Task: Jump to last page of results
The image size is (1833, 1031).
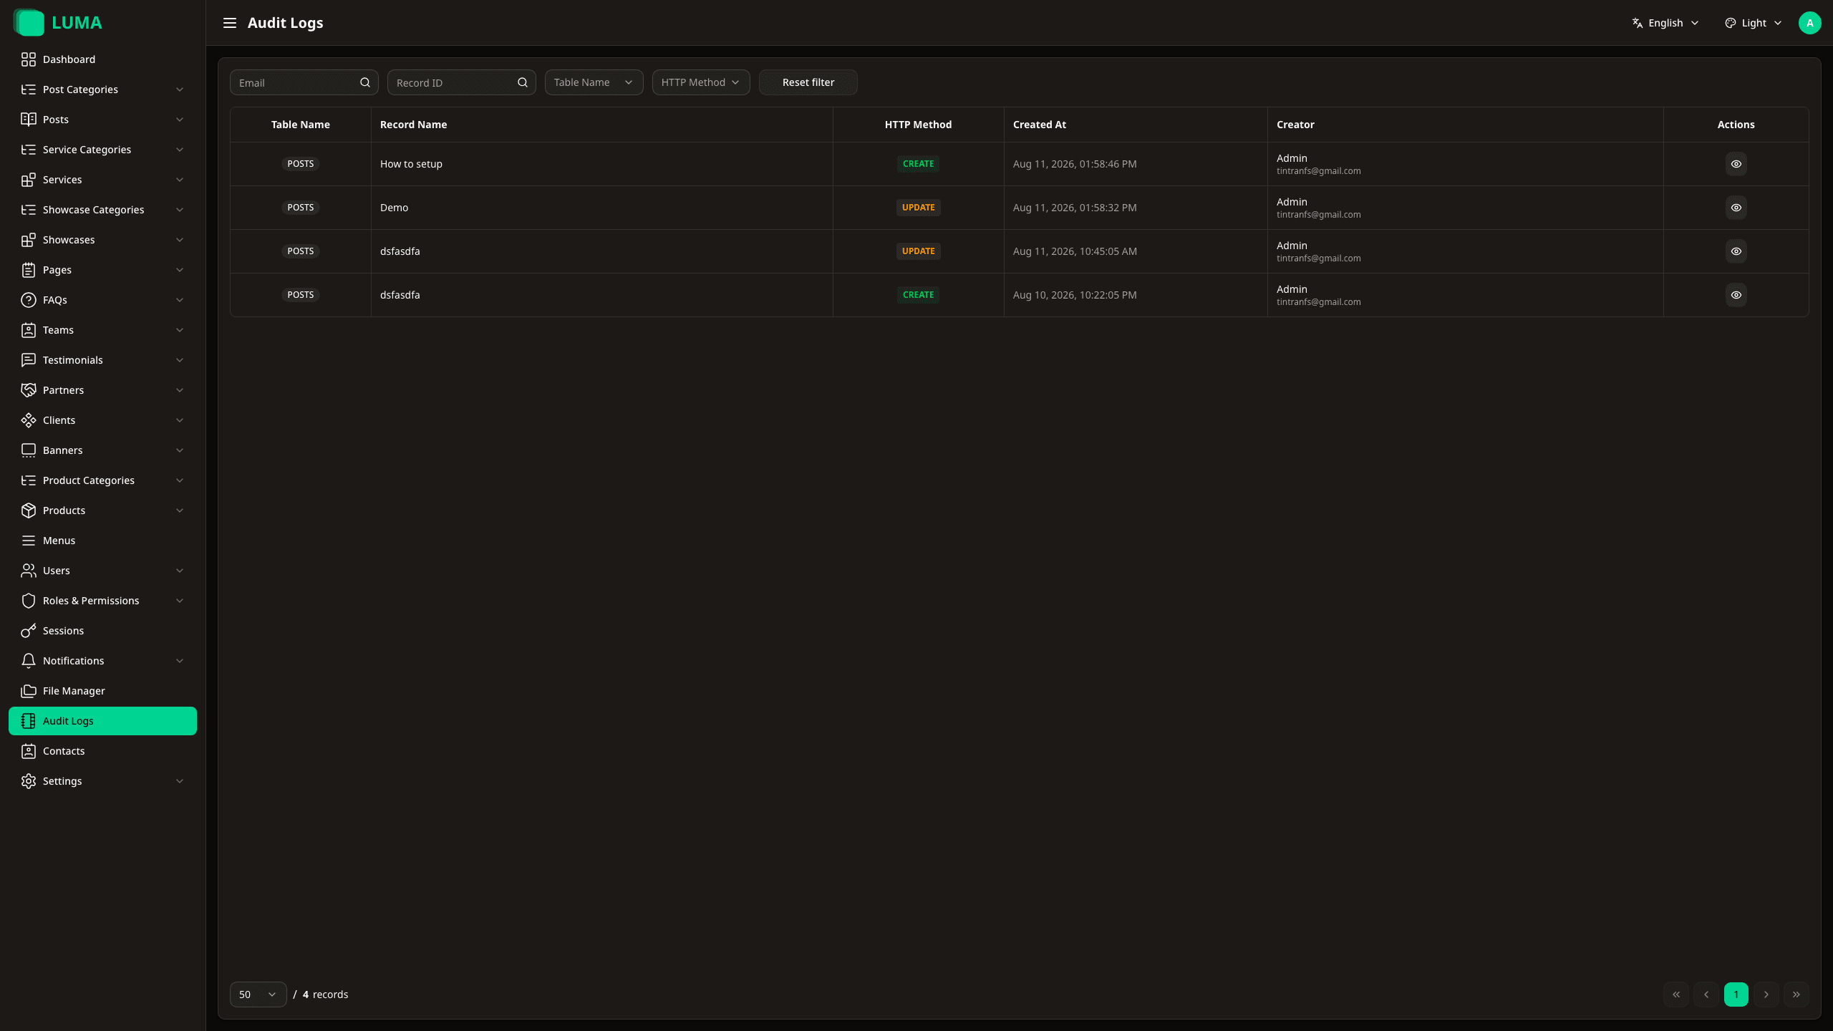Action: 1796,994
